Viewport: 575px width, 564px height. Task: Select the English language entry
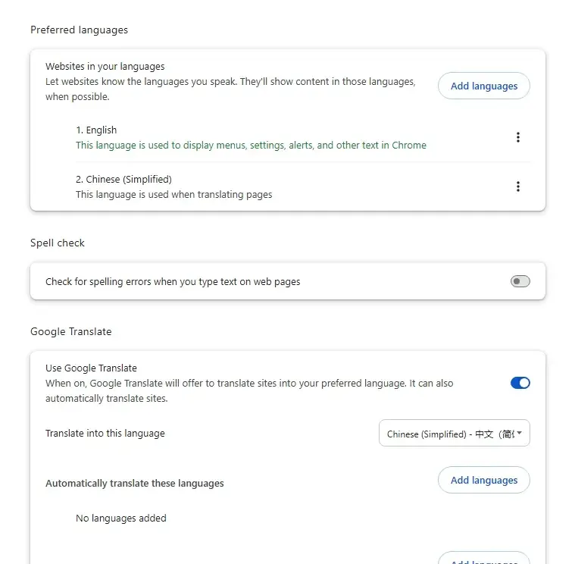[x=96, y=130]
